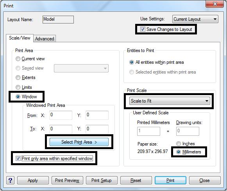Click the Reset button
Viewport: 227px width, 191px height.
coord(136,180)
